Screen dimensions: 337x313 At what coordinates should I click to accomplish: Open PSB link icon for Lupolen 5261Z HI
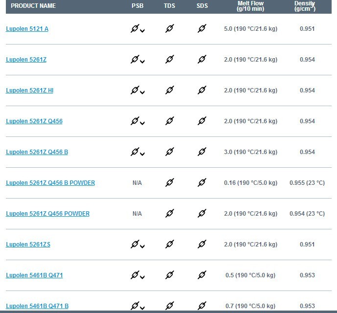click(x=135, y=90)
